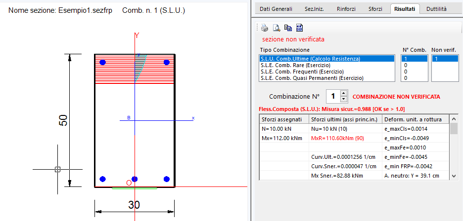The width and height of the screenshot is (463, 221).
Task: Pick S.L.E. Comb. Quasi Permanenti (Esercizio)
Action: click(327, 78)
